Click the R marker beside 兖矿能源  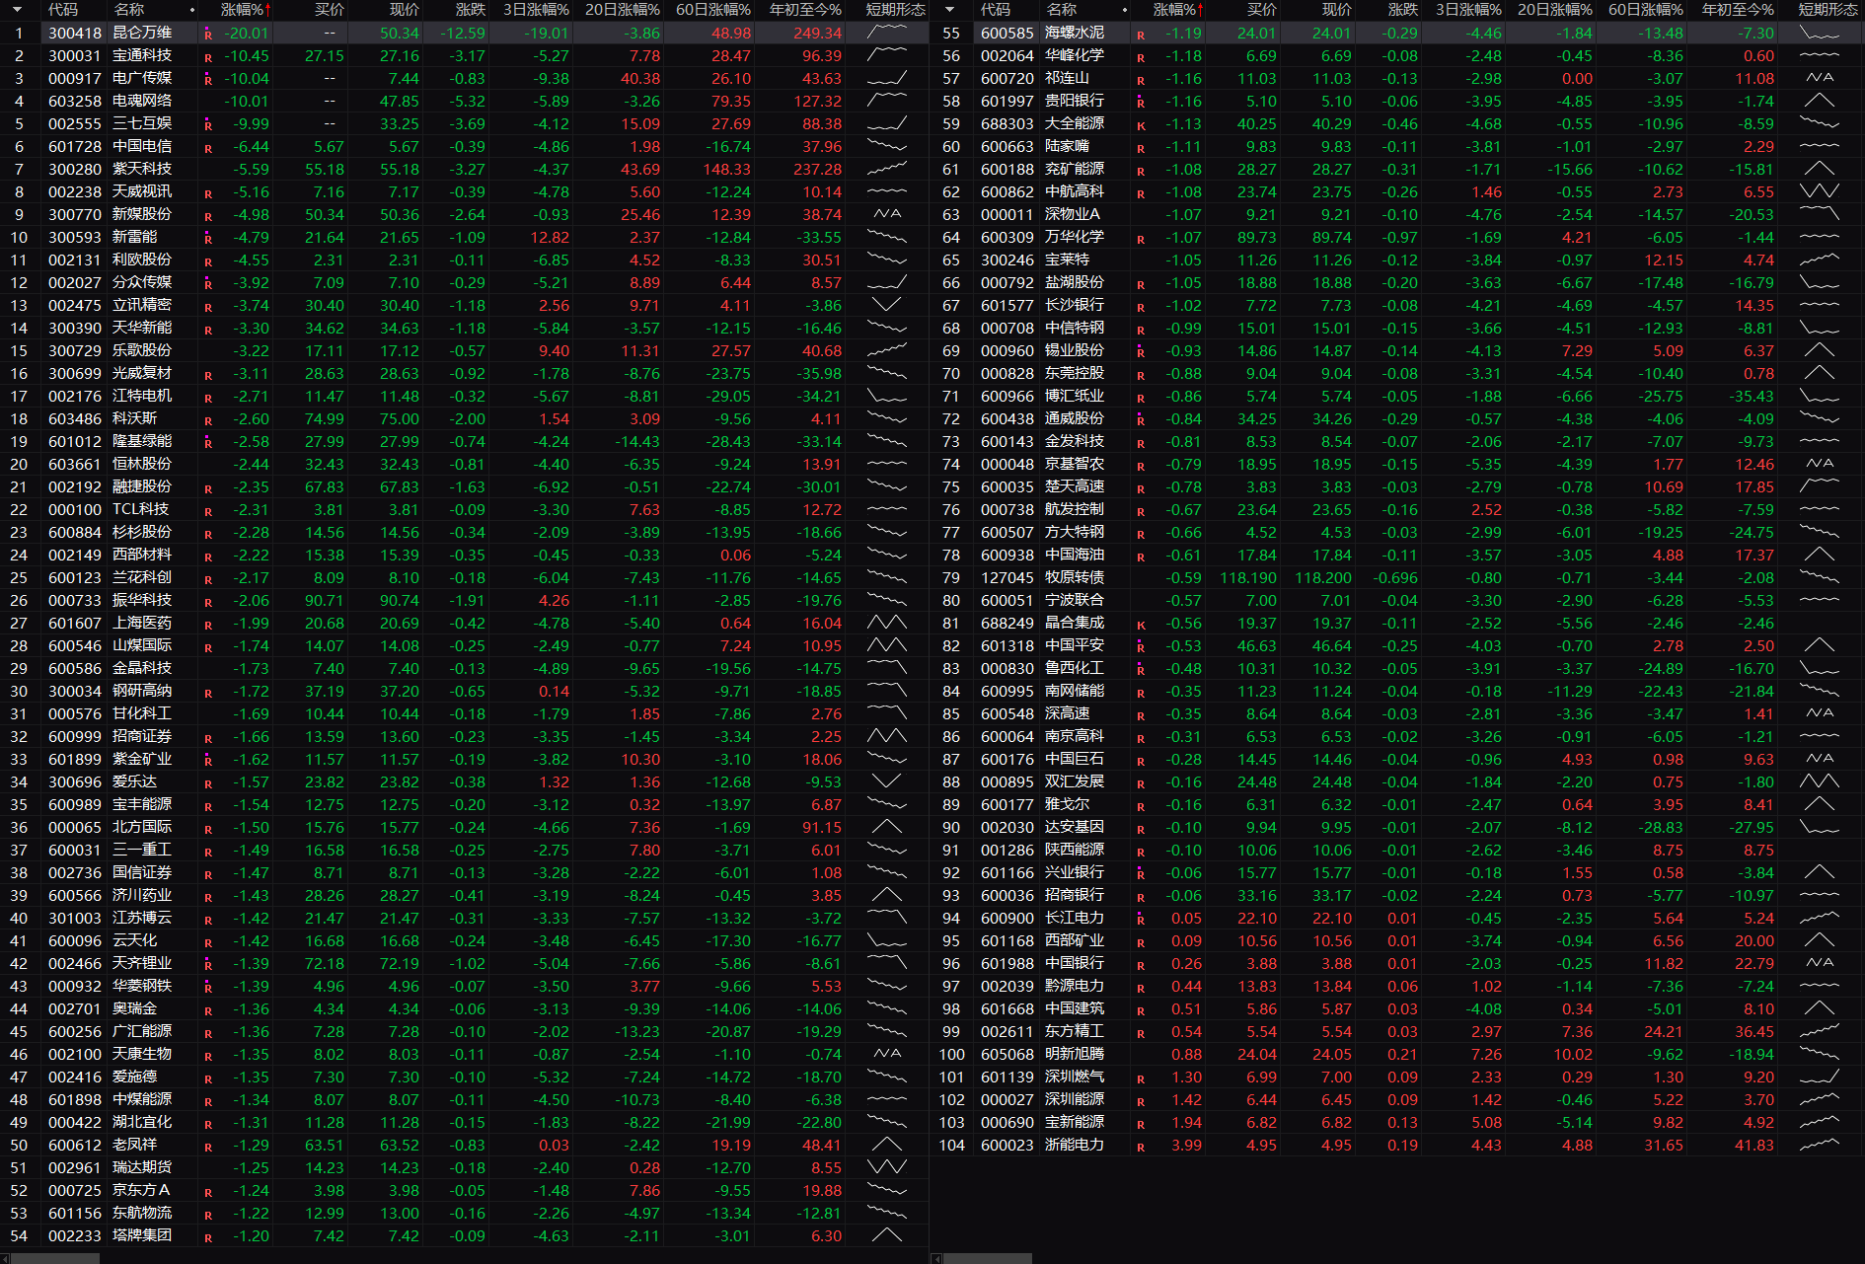[x=1141, y=171]
